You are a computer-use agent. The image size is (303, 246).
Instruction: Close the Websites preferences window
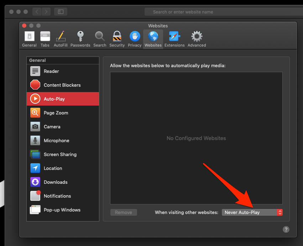click(x=24, y=26)
